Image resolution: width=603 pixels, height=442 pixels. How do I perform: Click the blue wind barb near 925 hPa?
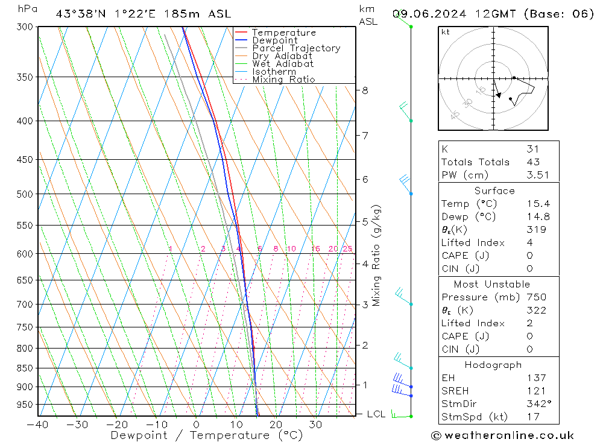pos(402,390)
